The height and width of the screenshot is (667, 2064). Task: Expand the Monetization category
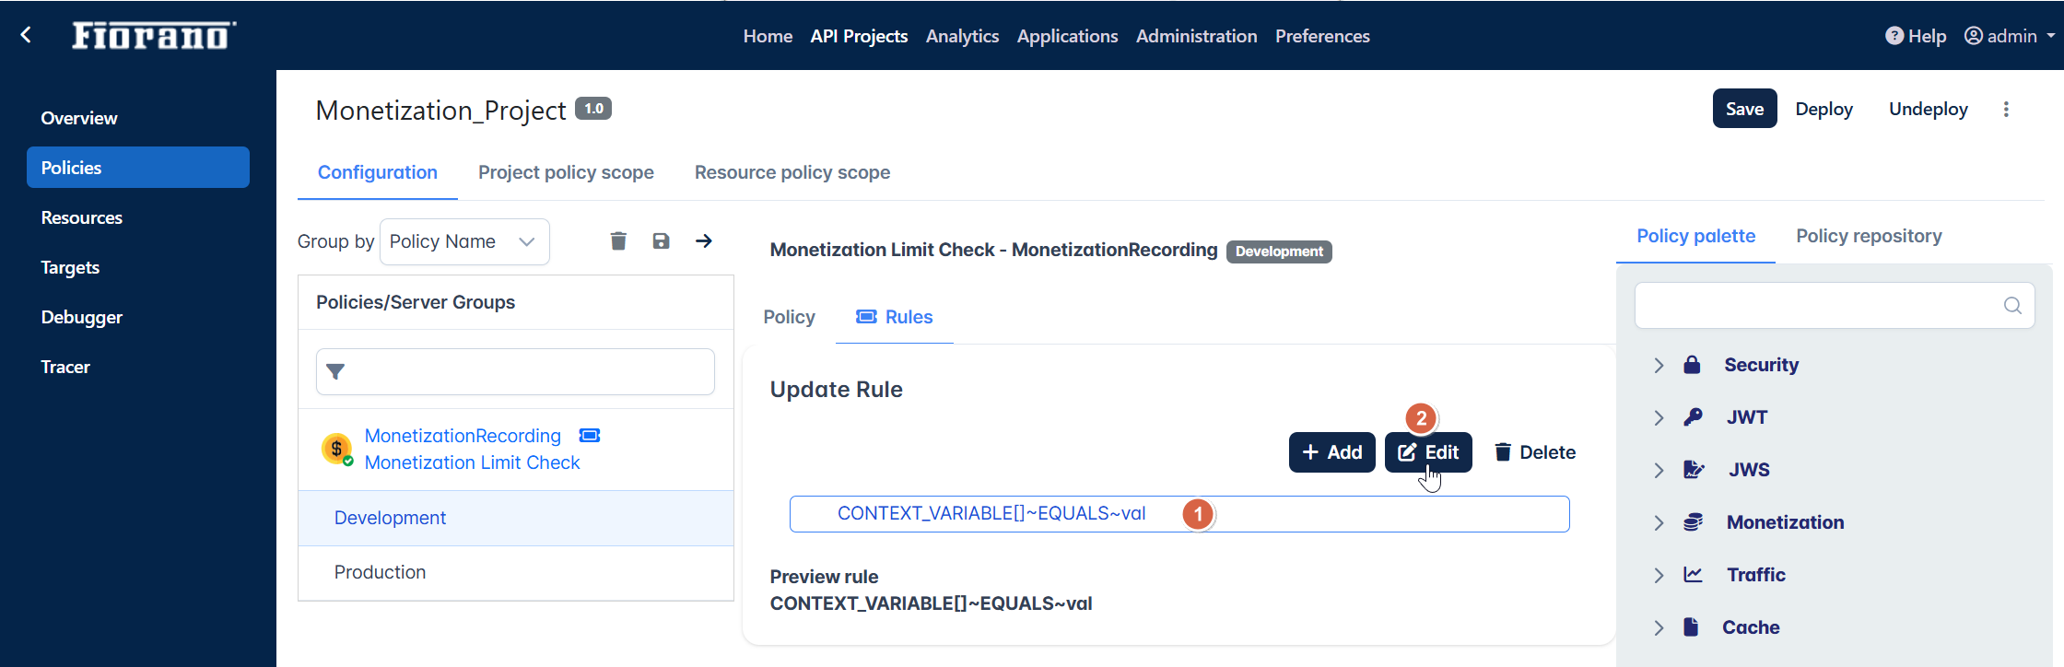[x=1659, y=522]
